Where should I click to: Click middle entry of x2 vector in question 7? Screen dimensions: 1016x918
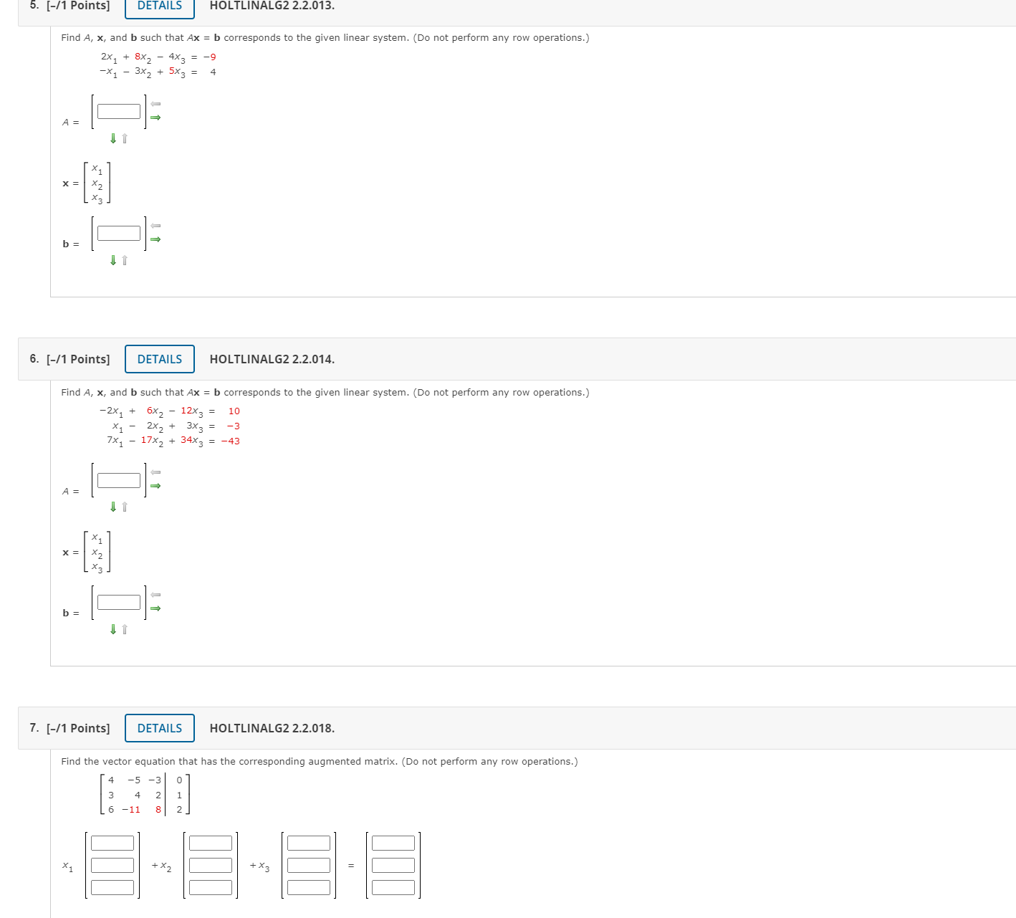pyautogui.click(x=211, y=865)
